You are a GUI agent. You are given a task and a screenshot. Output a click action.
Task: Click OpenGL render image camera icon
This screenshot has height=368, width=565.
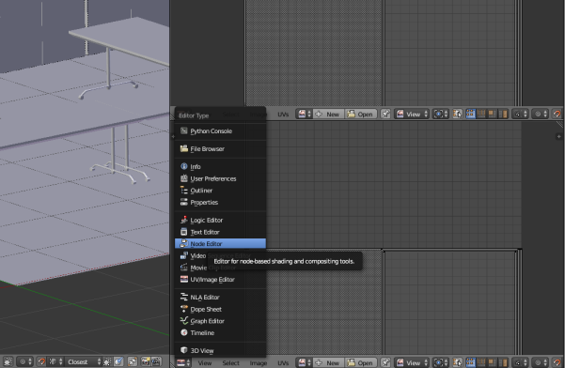(x=146, y=361)
